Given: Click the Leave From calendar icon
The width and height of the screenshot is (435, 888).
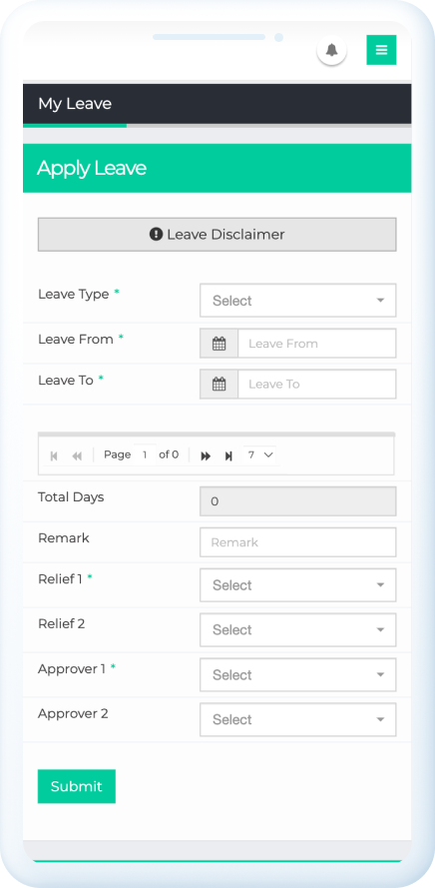Looking at the screenshot, I should [x=218, y=344].
